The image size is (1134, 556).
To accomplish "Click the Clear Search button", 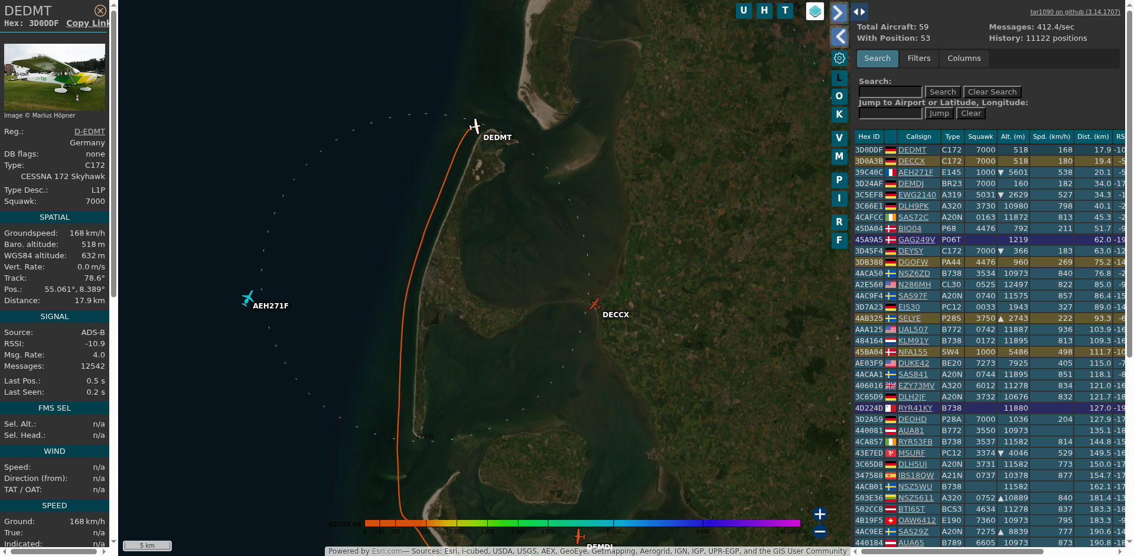I will click(992, 92).
